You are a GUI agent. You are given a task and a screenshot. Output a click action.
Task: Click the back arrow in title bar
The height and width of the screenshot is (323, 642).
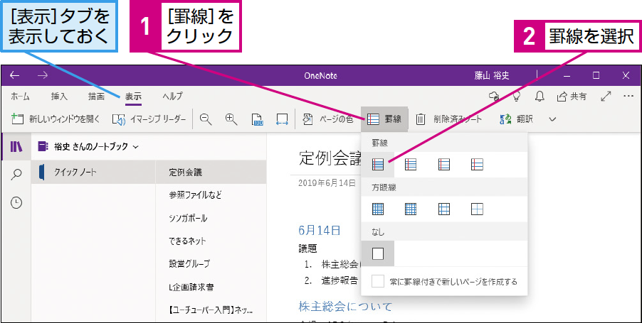point(15,75)
